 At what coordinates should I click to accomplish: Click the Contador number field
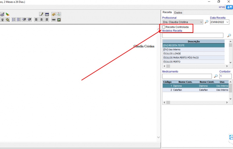225,76
